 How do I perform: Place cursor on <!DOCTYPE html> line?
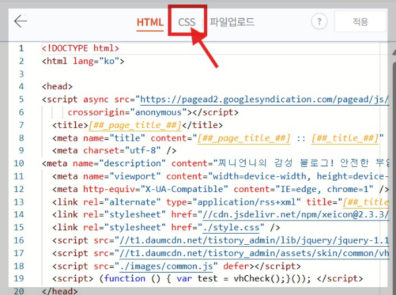(81, 48)
